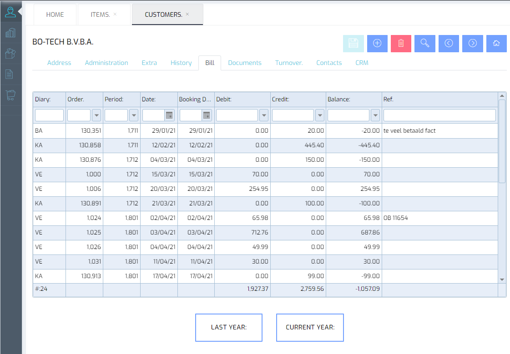This screenshot has width=510, height=354.
Task: Click the LAST YEAR button
Action: coord(229,327)
